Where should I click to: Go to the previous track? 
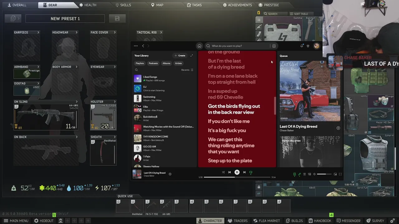pyautogui.click(x=229, y=172)
